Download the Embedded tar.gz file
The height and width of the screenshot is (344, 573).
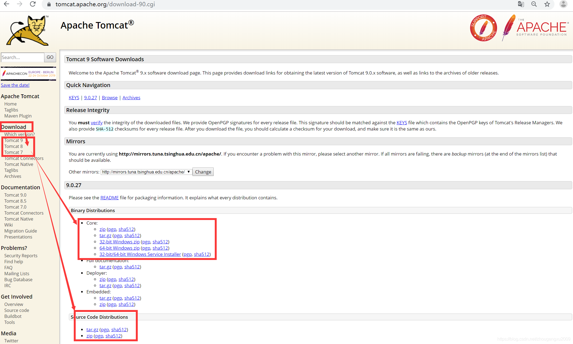105,298
